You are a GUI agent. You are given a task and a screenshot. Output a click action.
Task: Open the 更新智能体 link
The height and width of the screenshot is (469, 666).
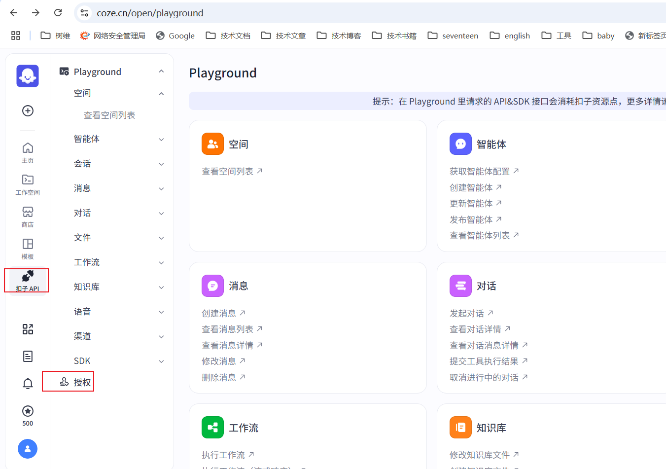point(476,203)
